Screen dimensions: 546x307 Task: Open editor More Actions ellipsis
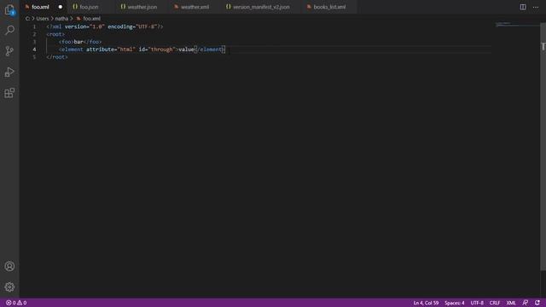pyautogui.click(x=536, y=7)
